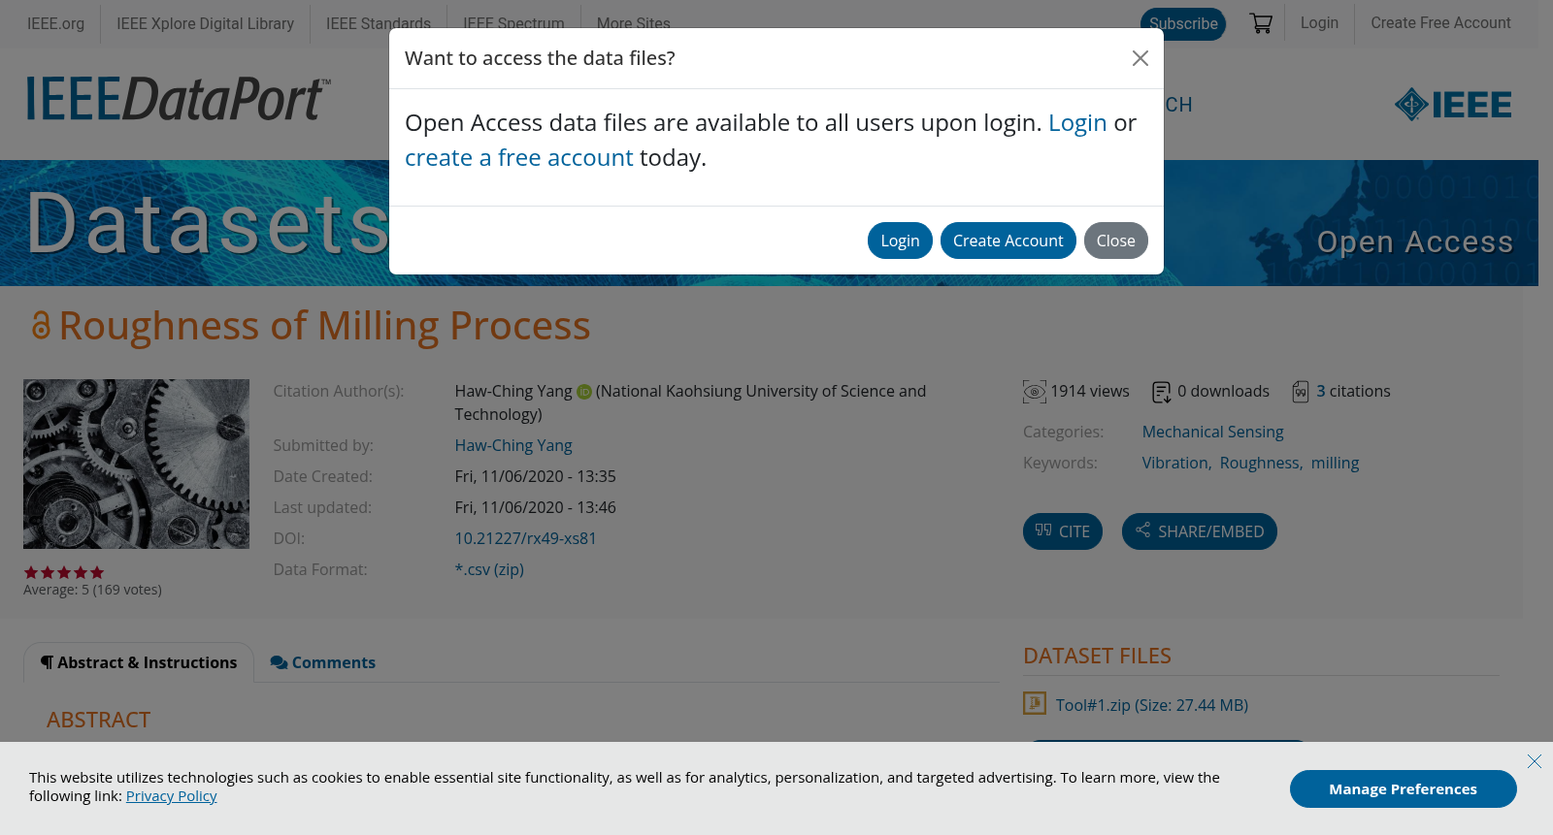Open the IEEE Standards link
This screenshot has height=835, width=1553.
[379, 23]
